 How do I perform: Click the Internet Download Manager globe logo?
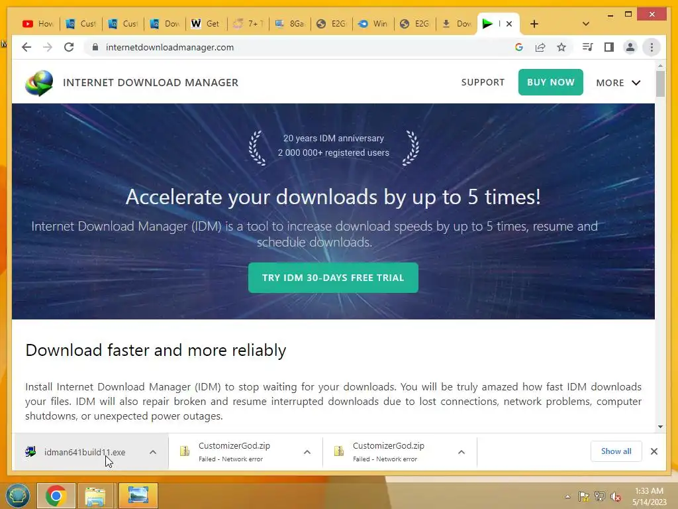click(39, 83)
